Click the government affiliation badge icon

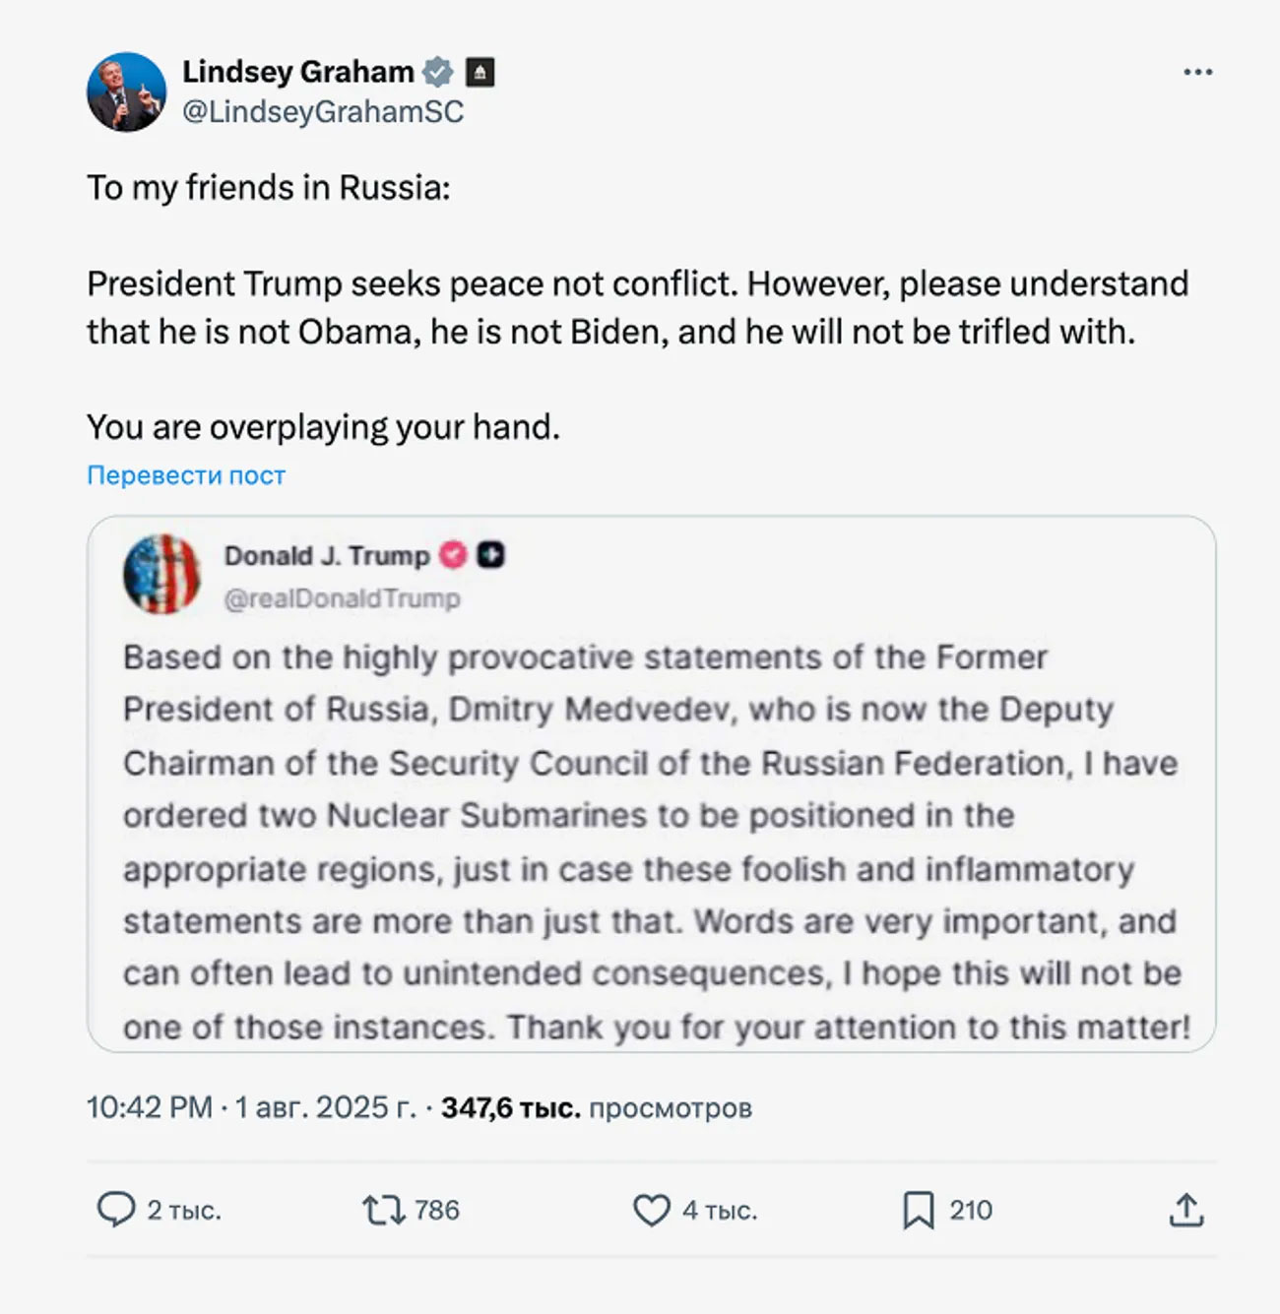pos(480,72)
